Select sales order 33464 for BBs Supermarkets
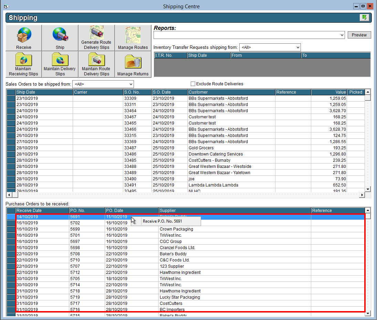This screenshot has width=377, height=320. click(186, 111)
